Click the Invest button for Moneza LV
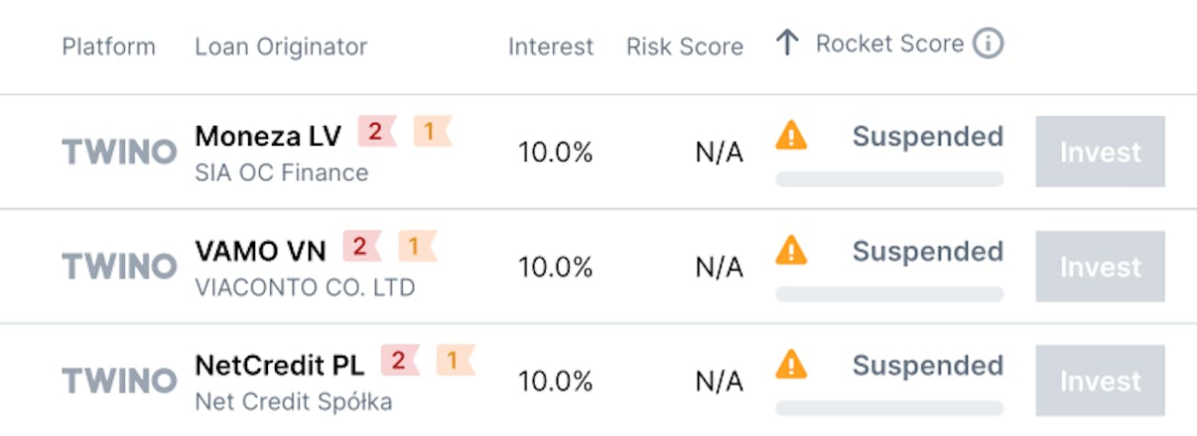1197x436 pixels. 1100,153
